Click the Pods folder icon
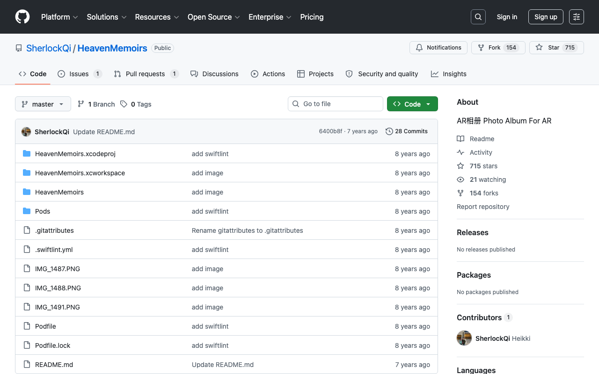Viewport: 599px width, 374px height. [x=27, y=211]
